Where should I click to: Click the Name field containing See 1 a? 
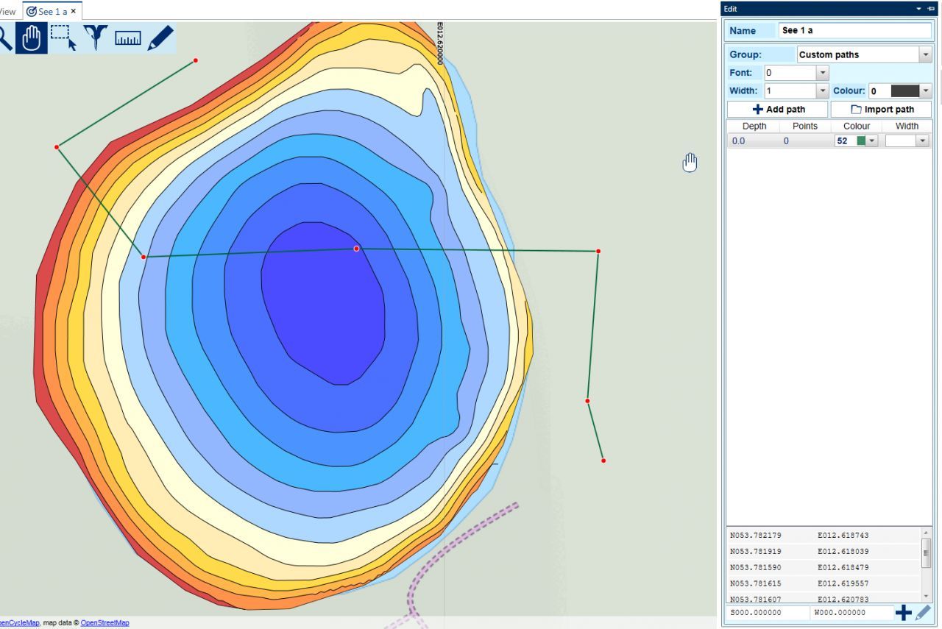click(x=854, y=31)
